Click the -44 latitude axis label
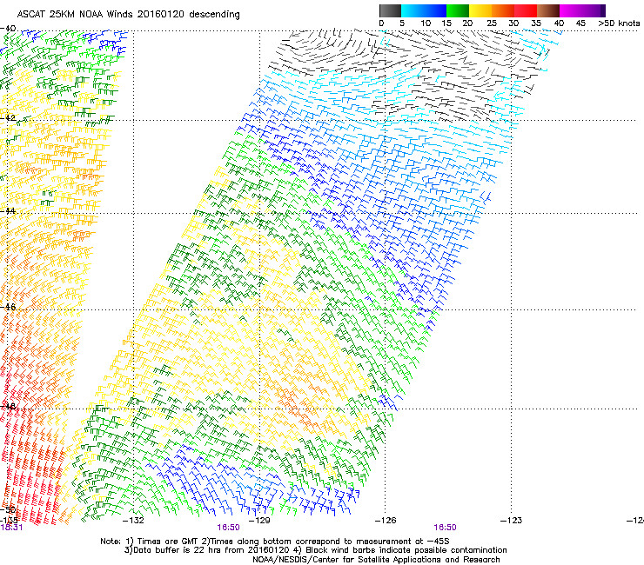This screenshot has width=644, height=565. [8, 211]
